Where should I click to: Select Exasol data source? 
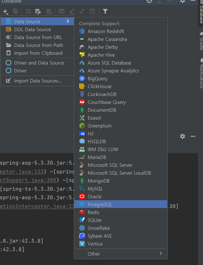pos(121,118)
